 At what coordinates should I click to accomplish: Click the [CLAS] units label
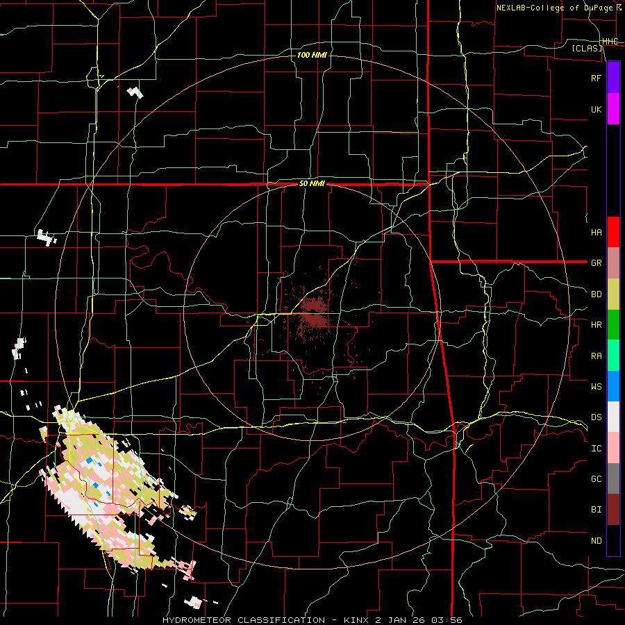click(587, 48)
